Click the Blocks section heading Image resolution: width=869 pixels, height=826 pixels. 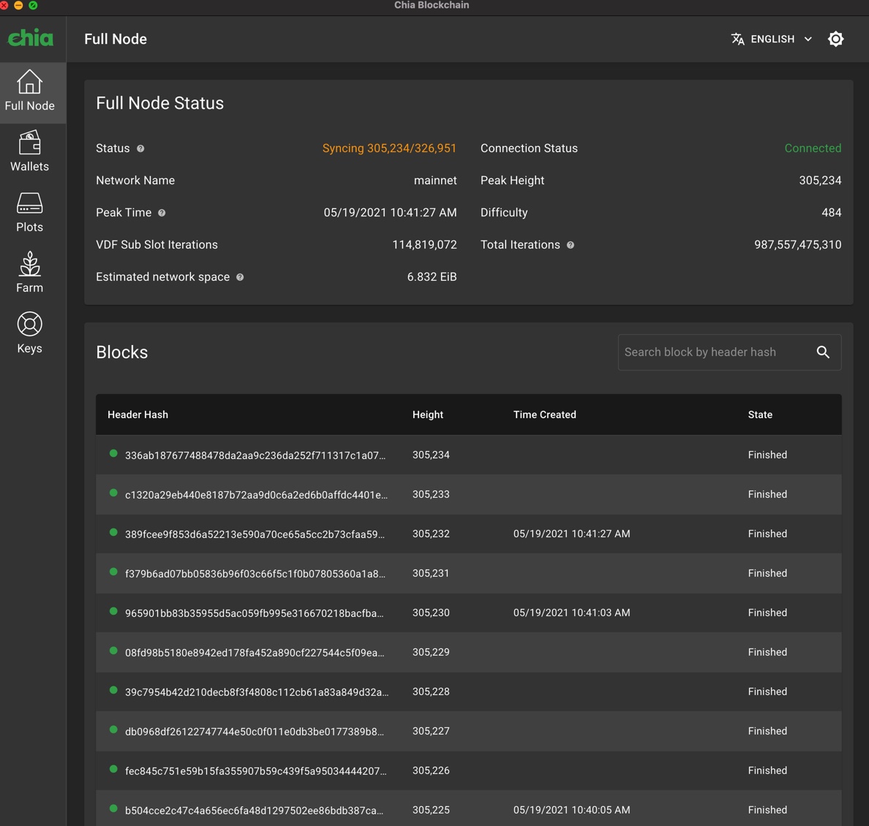[122, 352]
